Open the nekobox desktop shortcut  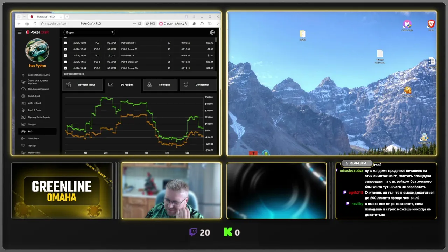(424, 139)
